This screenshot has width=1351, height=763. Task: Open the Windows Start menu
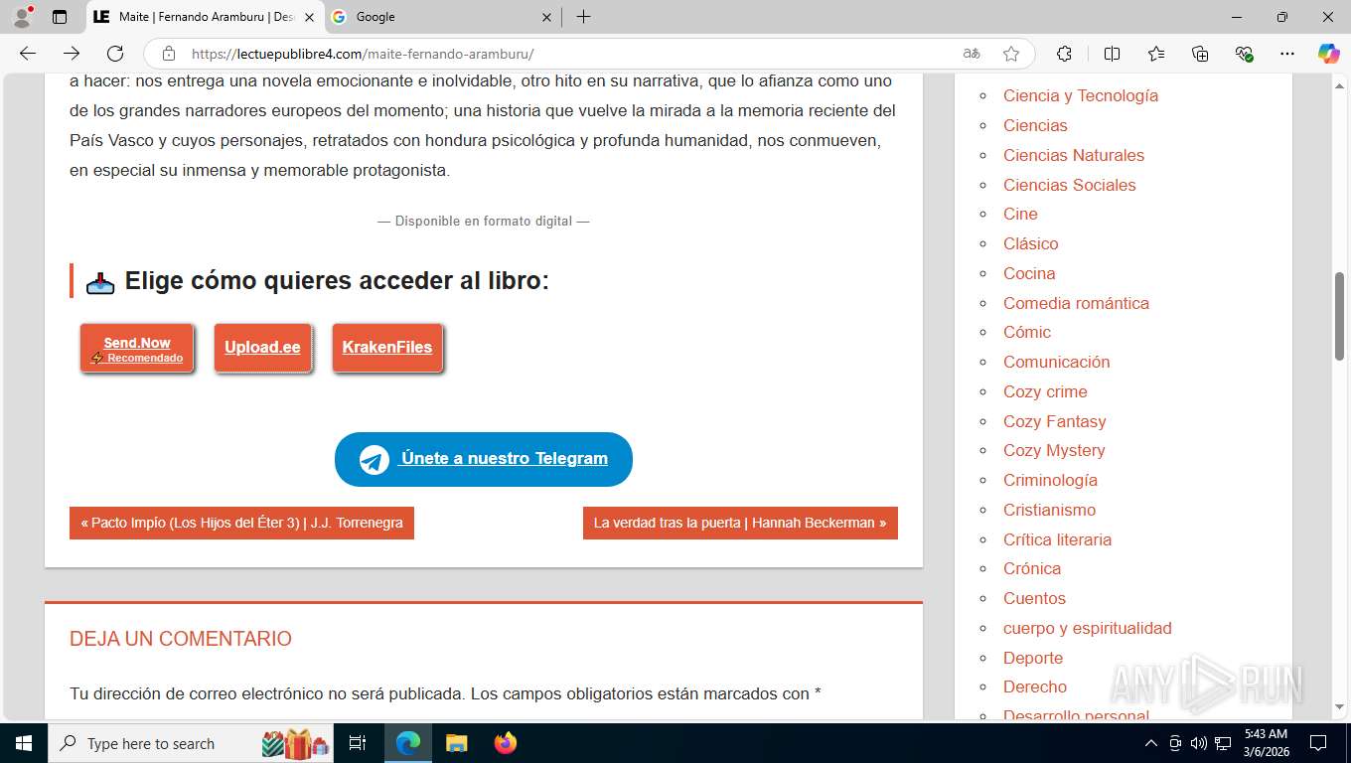(x=24, y=743)
